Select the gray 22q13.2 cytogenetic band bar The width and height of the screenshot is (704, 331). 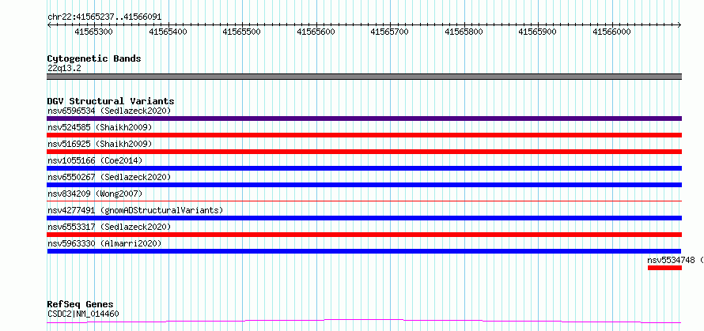(364, 77)
